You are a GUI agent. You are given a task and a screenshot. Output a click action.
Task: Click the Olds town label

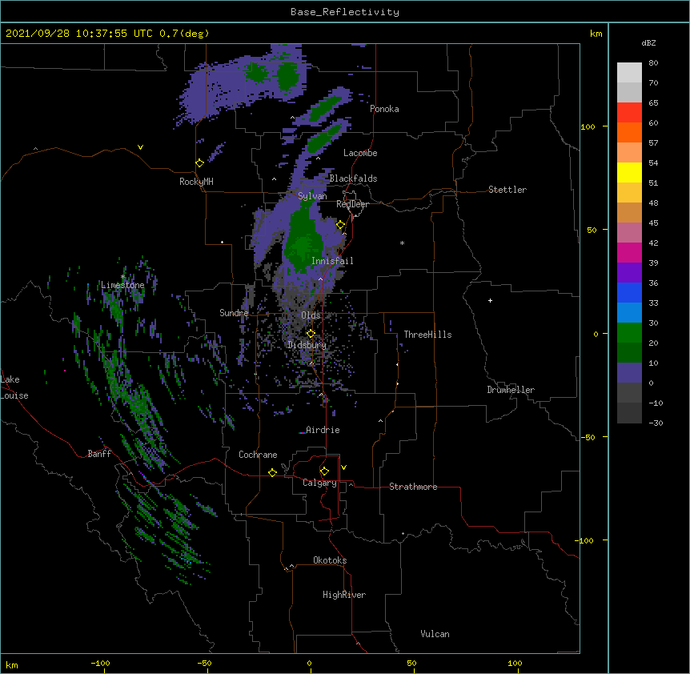(x=311, y=315)
